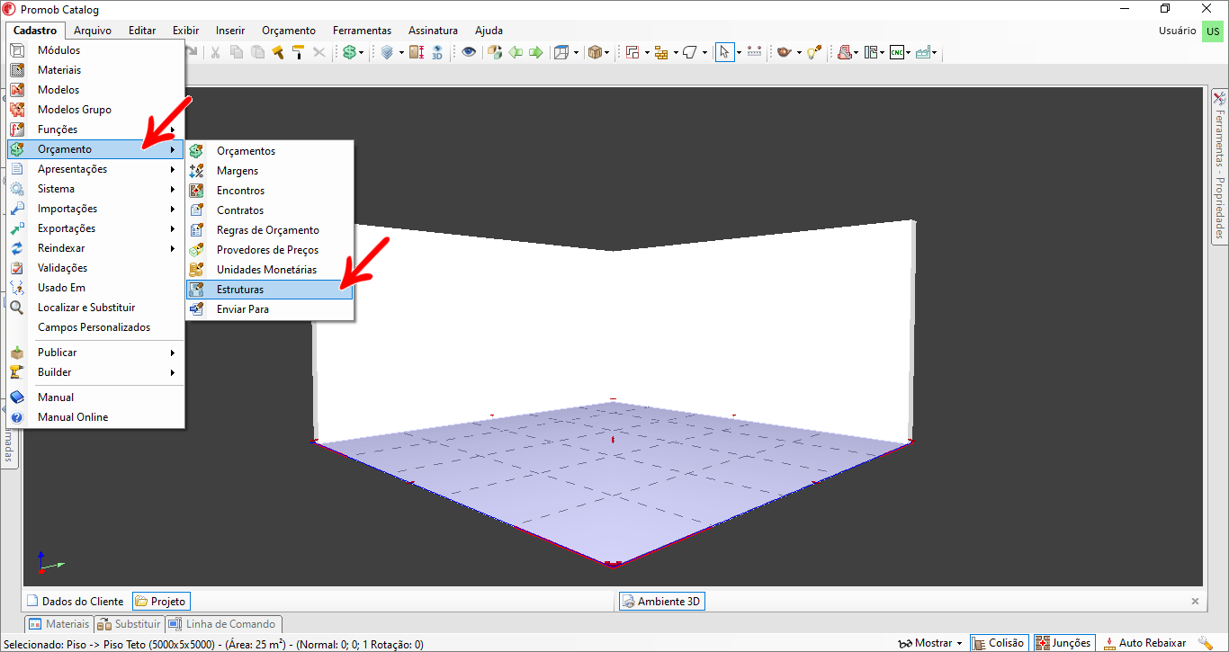Toggle Auto Rebaixar in status bar
Screen dimensions: 1229x652
(1144, 643)
